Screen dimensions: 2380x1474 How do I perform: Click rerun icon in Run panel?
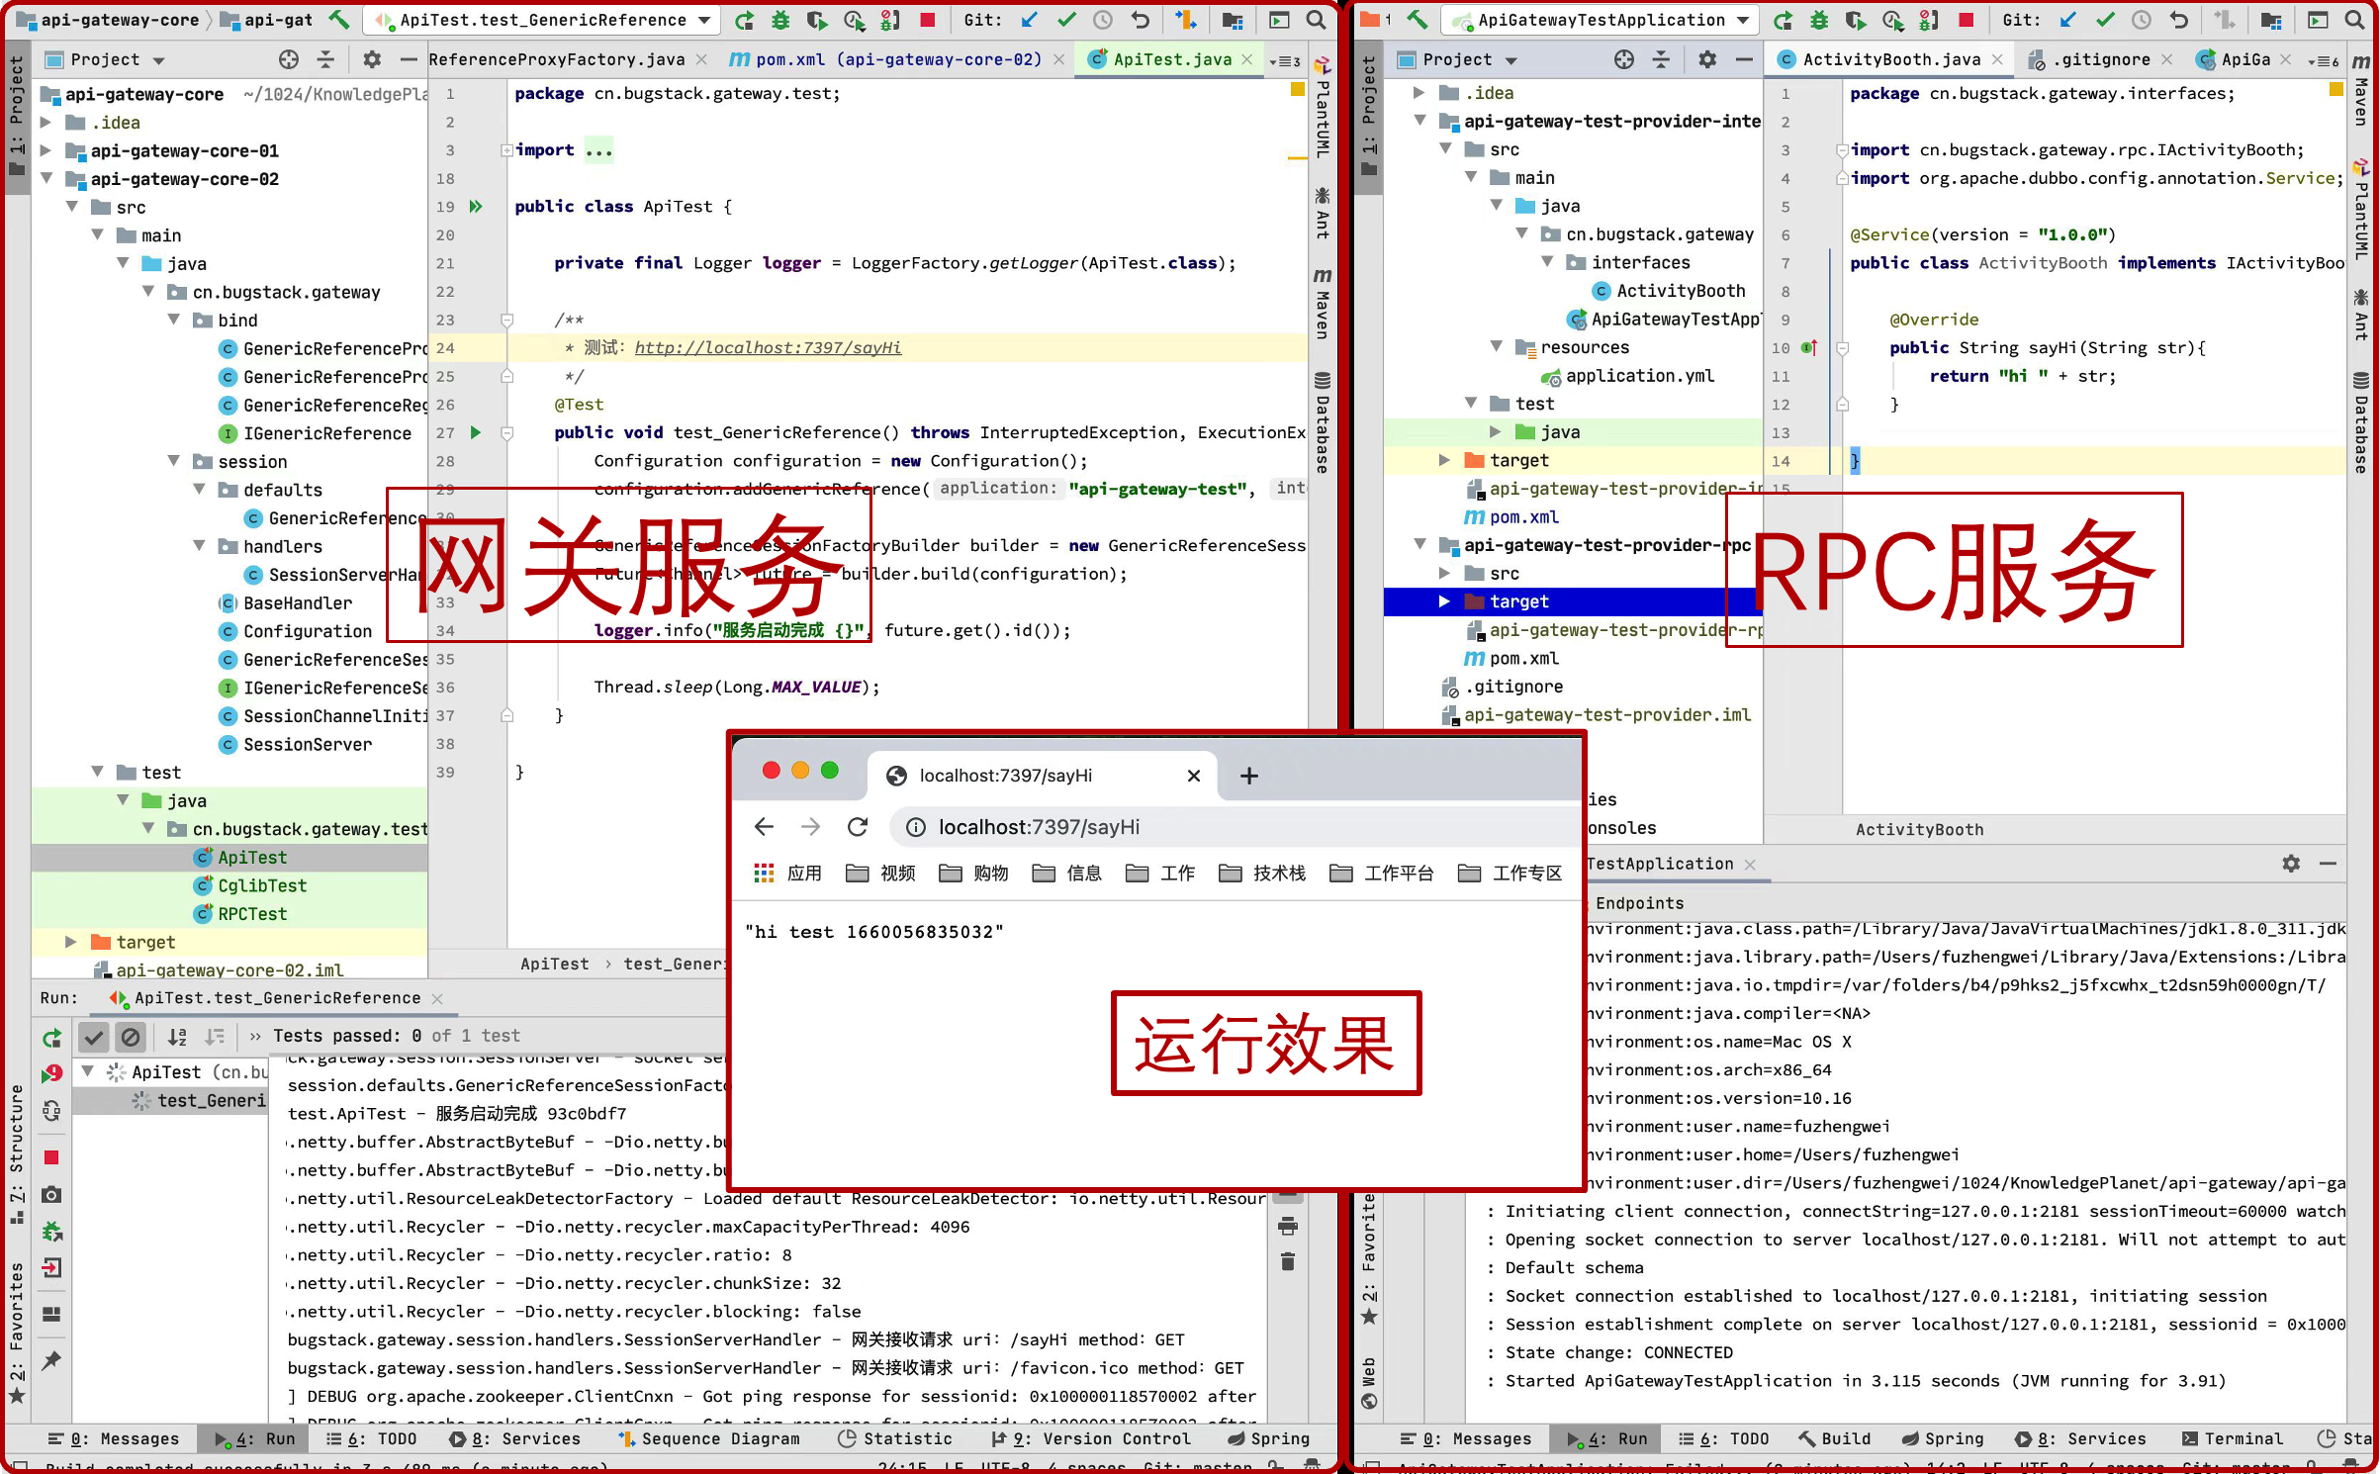[51, 1037]
